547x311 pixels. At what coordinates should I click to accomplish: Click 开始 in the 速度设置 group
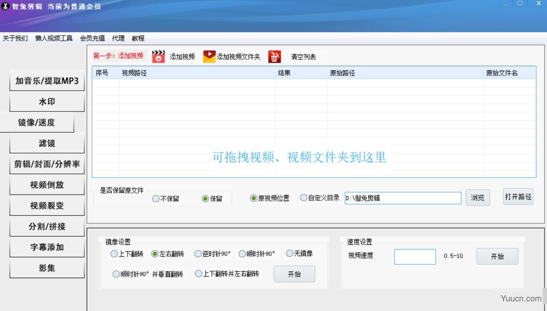(497, 257)
